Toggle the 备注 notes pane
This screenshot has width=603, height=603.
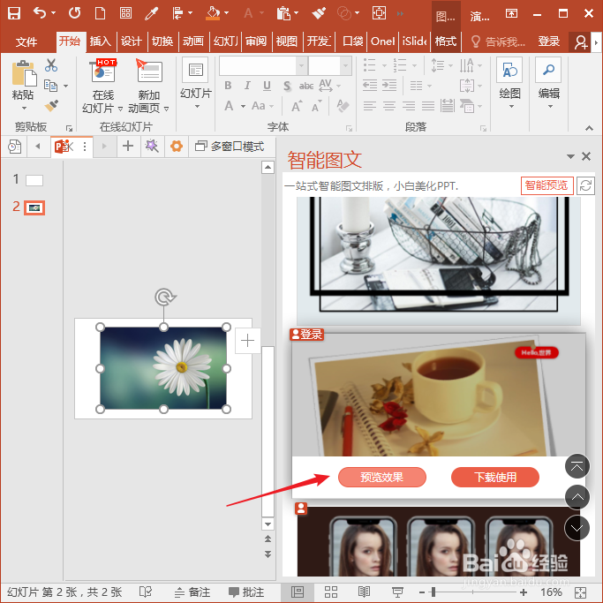[192, 592]
